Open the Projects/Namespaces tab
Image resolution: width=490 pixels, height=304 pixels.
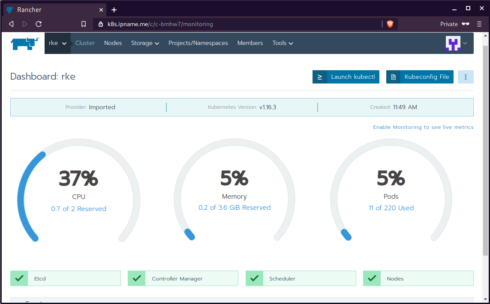point(198,43)
